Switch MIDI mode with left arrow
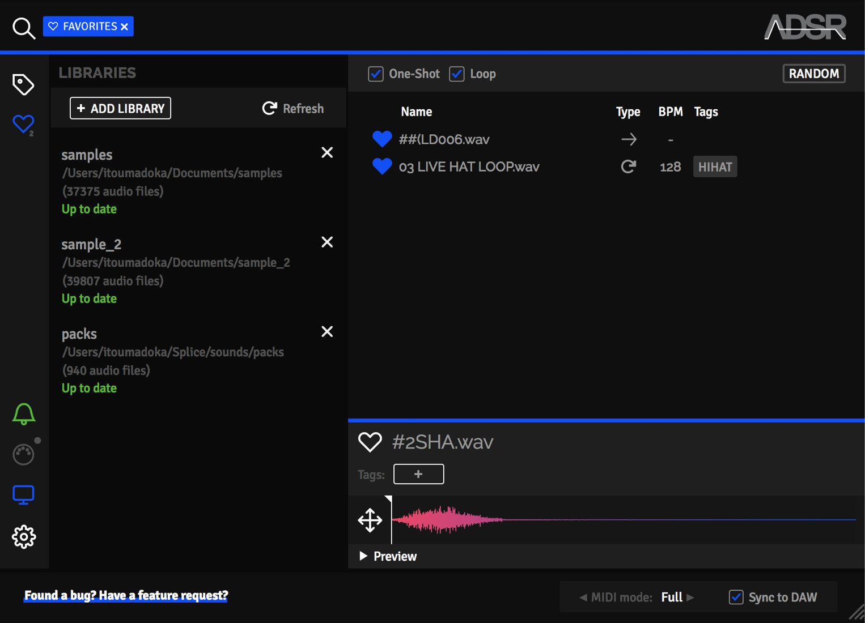This screenshot has width=865, height=623. (583, 597)
